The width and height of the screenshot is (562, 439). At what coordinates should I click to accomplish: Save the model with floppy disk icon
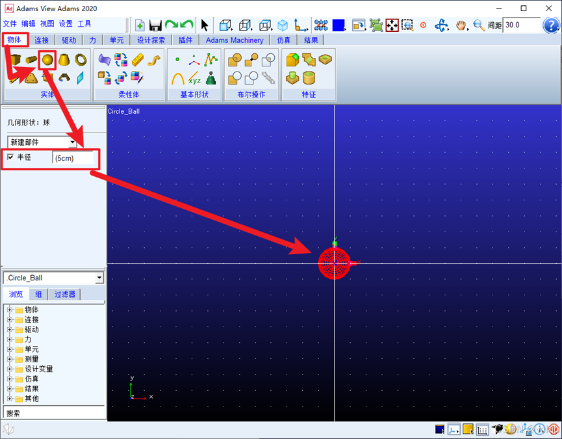pyautogui.click(x=155, y=25)
